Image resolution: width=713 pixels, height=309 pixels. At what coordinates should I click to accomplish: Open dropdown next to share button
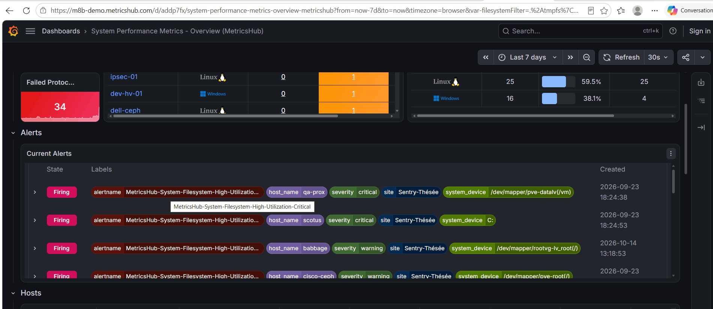[x=702, y=57]
